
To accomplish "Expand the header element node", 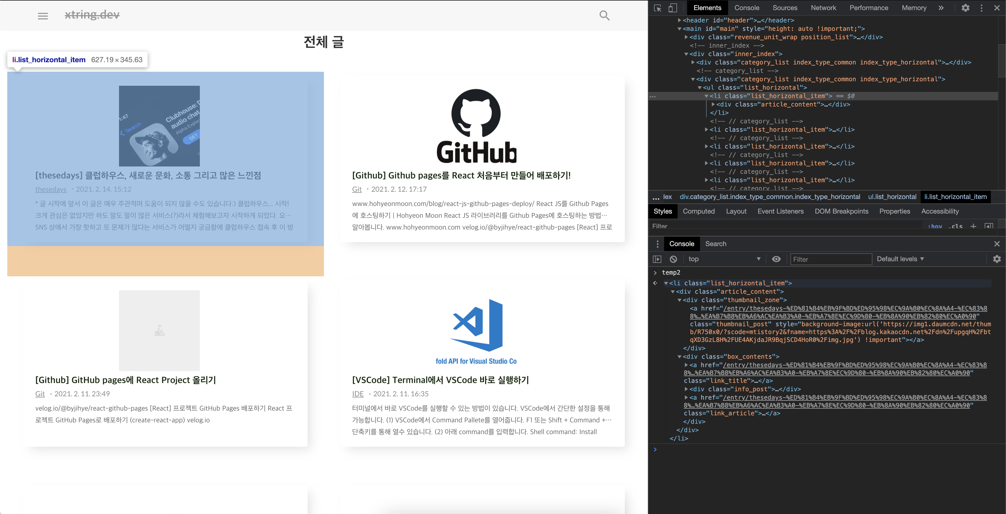I will tap(680, 20).
